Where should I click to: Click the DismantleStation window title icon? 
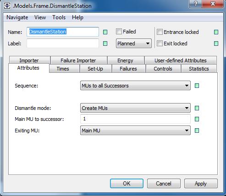click(x=7, y=6)
